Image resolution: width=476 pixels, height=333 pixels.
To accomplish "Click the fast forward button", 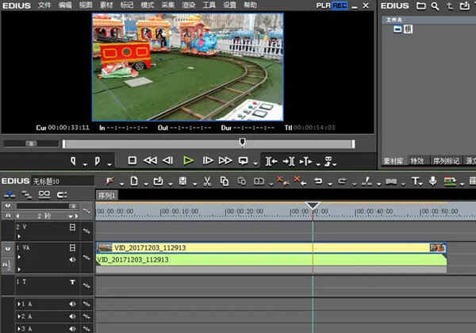I will 226,160.
